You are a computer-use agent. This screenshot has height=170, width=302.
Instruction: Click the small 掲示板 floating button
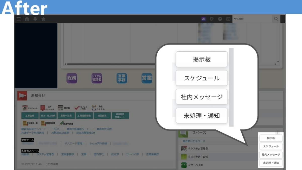[x=271, y=138]
